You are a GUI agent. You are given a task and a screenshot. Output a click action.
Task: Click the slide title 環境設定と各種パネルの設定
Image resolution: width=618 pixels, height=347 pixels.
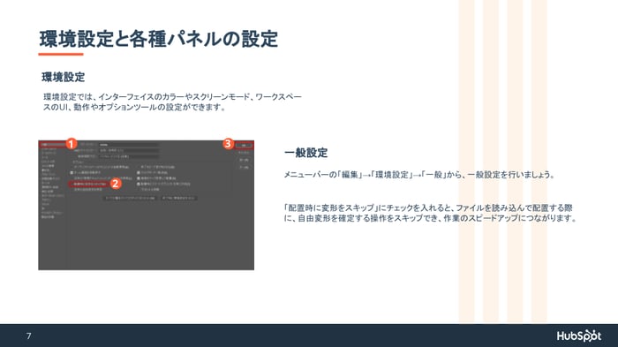158,39
